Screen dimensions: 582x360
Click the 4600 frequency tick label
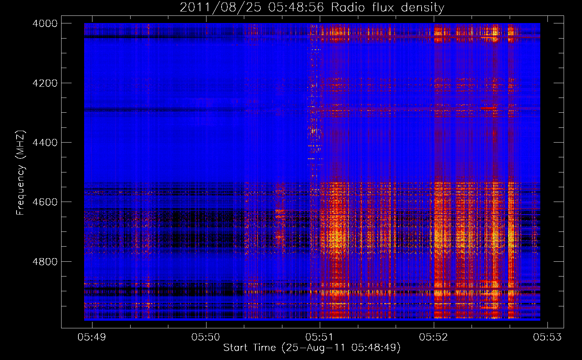(45, 202)
